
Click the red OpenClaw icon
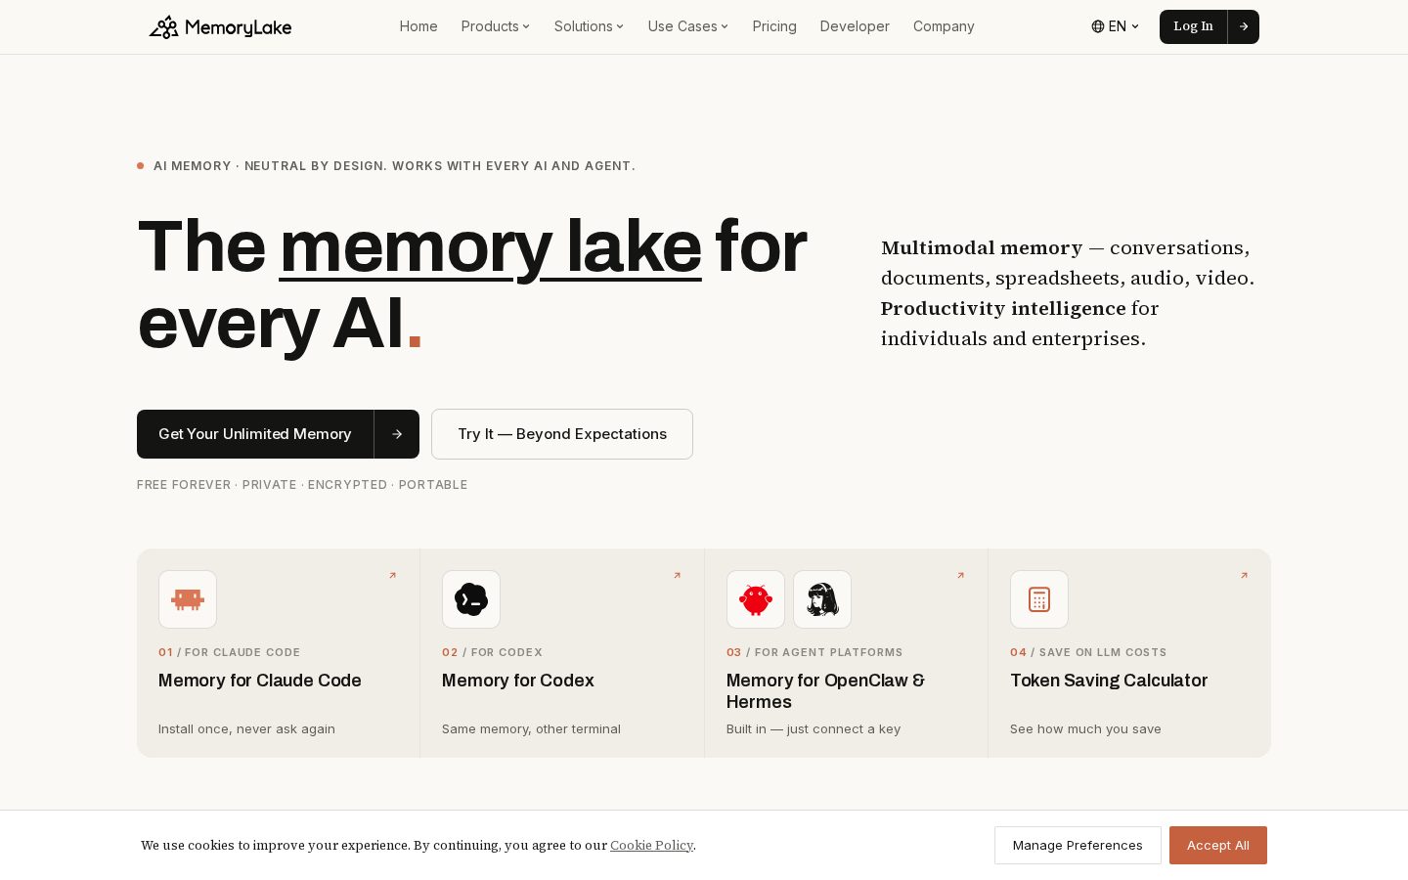click(x=756, y=599)
